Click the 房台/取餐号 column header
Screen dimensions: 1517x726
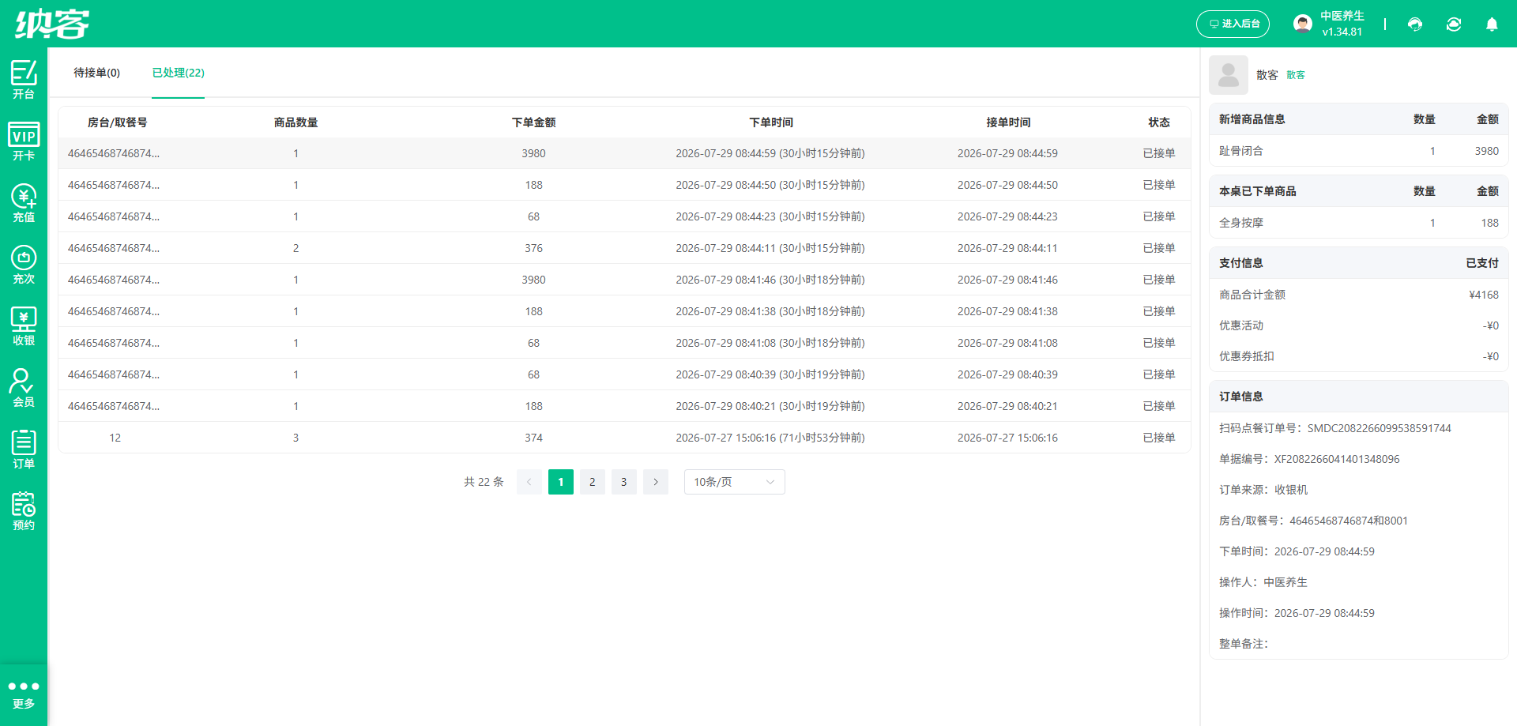[117, 122]
